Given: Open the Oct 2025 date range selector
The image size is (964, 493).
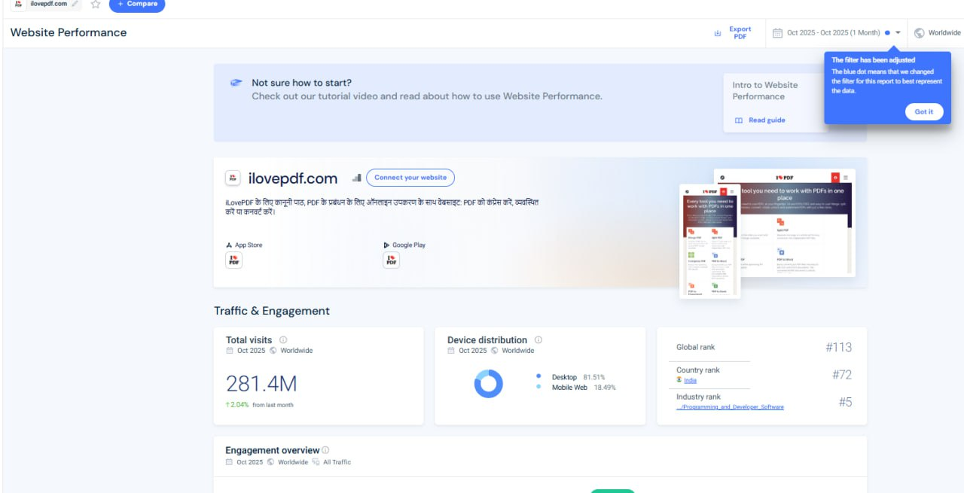Looking at the screenshot, I should [x=832, y=33].
